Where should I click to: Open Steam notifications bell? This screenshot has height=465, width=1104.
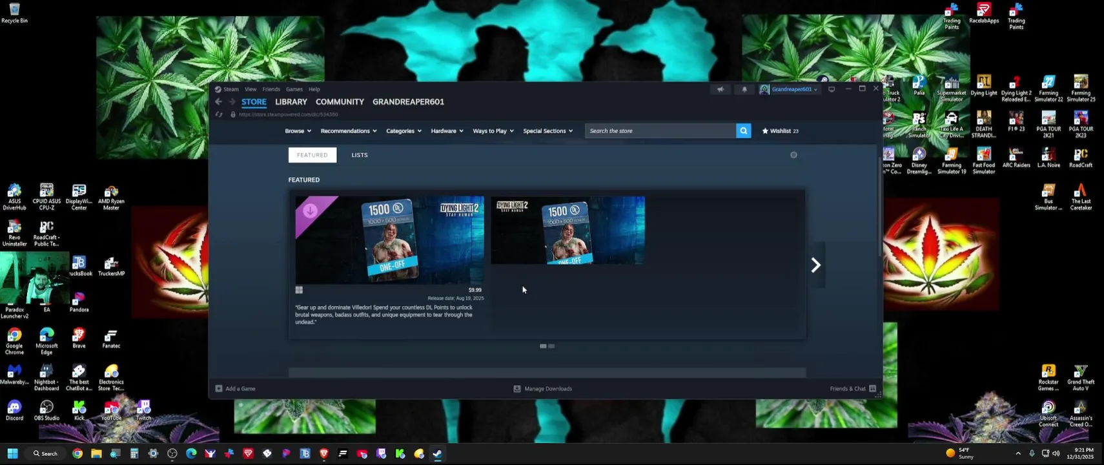744,89
